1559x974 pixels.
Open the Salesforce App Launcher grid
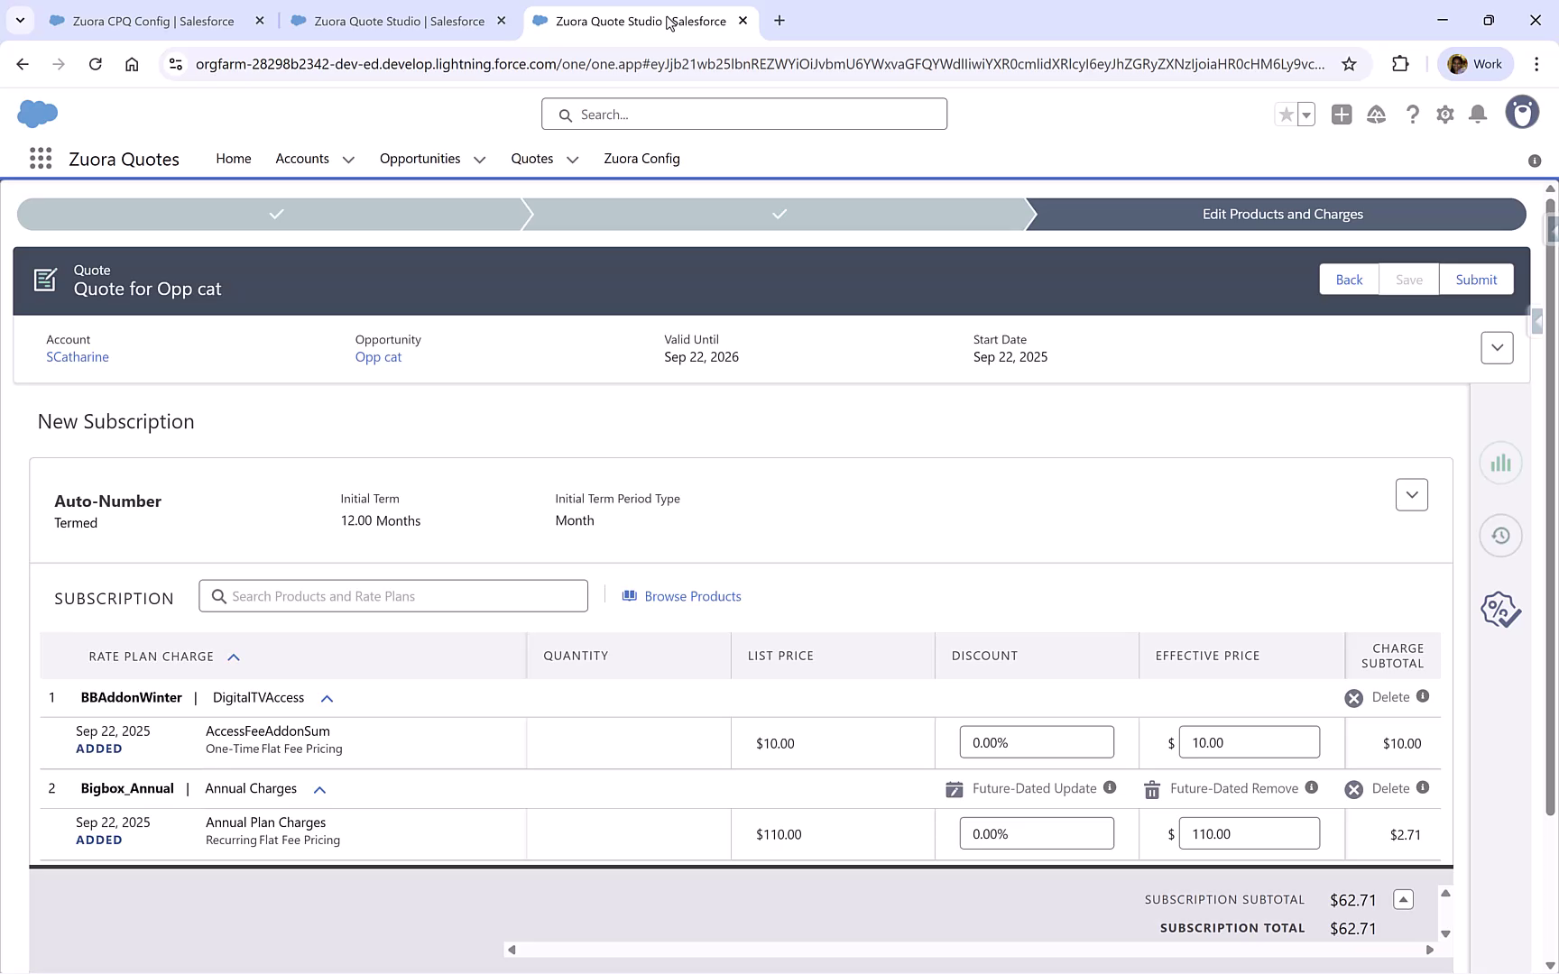click(x=40, y=158)
